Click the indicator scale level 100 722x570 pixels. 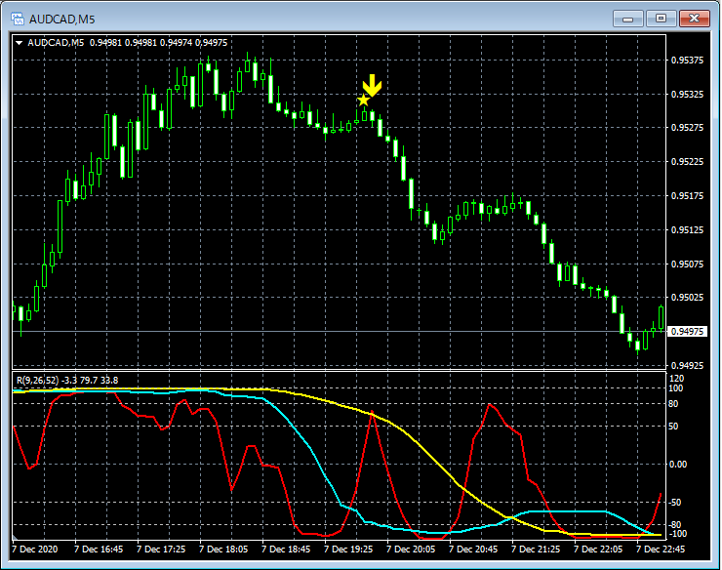(676, 388)
